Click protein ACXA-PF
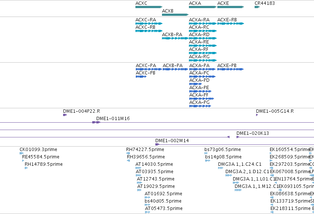Image resolution: width=314 pixels, height=214 pixels. 202,99
